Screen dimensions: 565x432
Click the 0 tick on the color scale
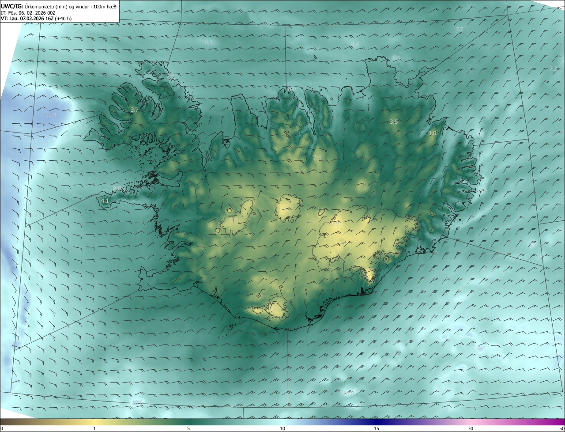point(2,428)
